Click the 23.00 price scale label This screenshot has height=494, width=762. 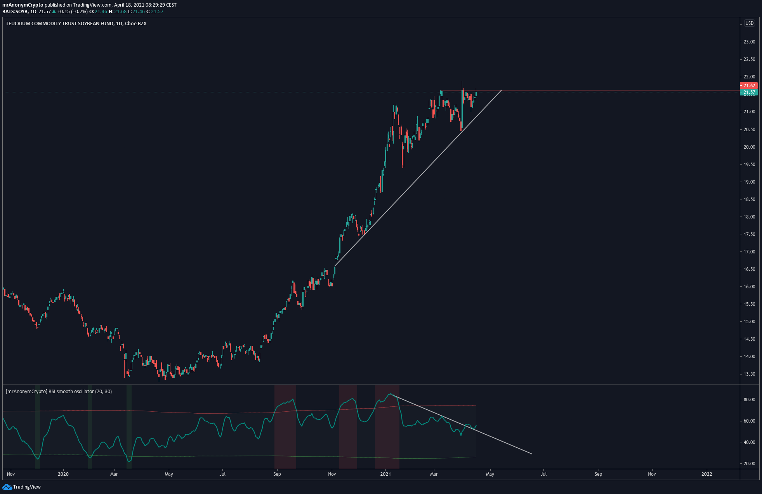pyautogui.click(x=749, y=42)
